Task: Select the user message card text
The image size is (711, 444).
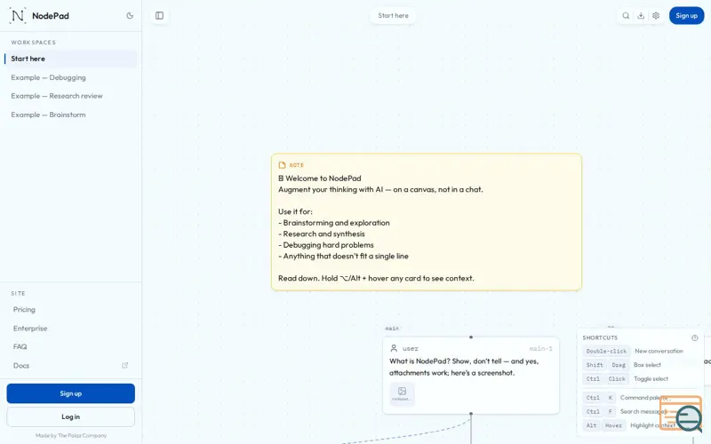Action: coord(464,367)
